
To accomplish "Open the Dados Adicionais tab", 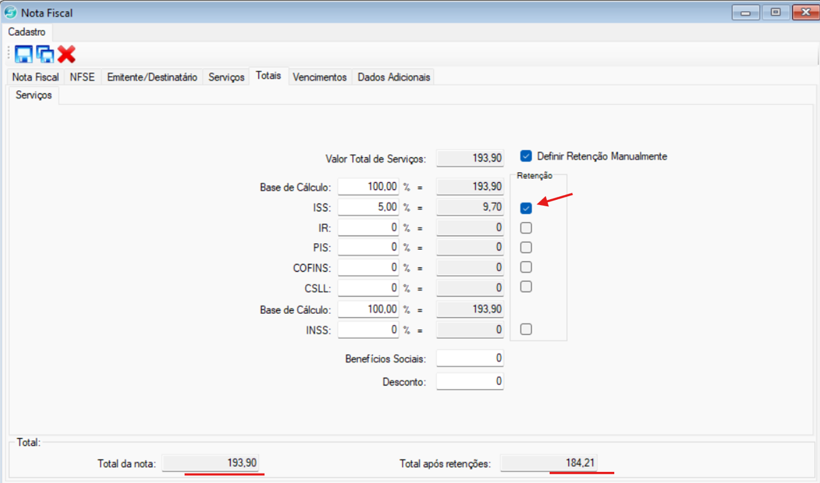I will (x=394, y=77).
